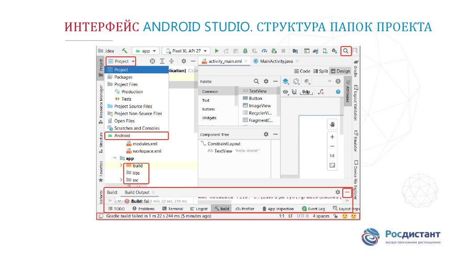Click the Sync Project with Gradle elephant icon
Screen dimensions: 457x256
(316, 51)
